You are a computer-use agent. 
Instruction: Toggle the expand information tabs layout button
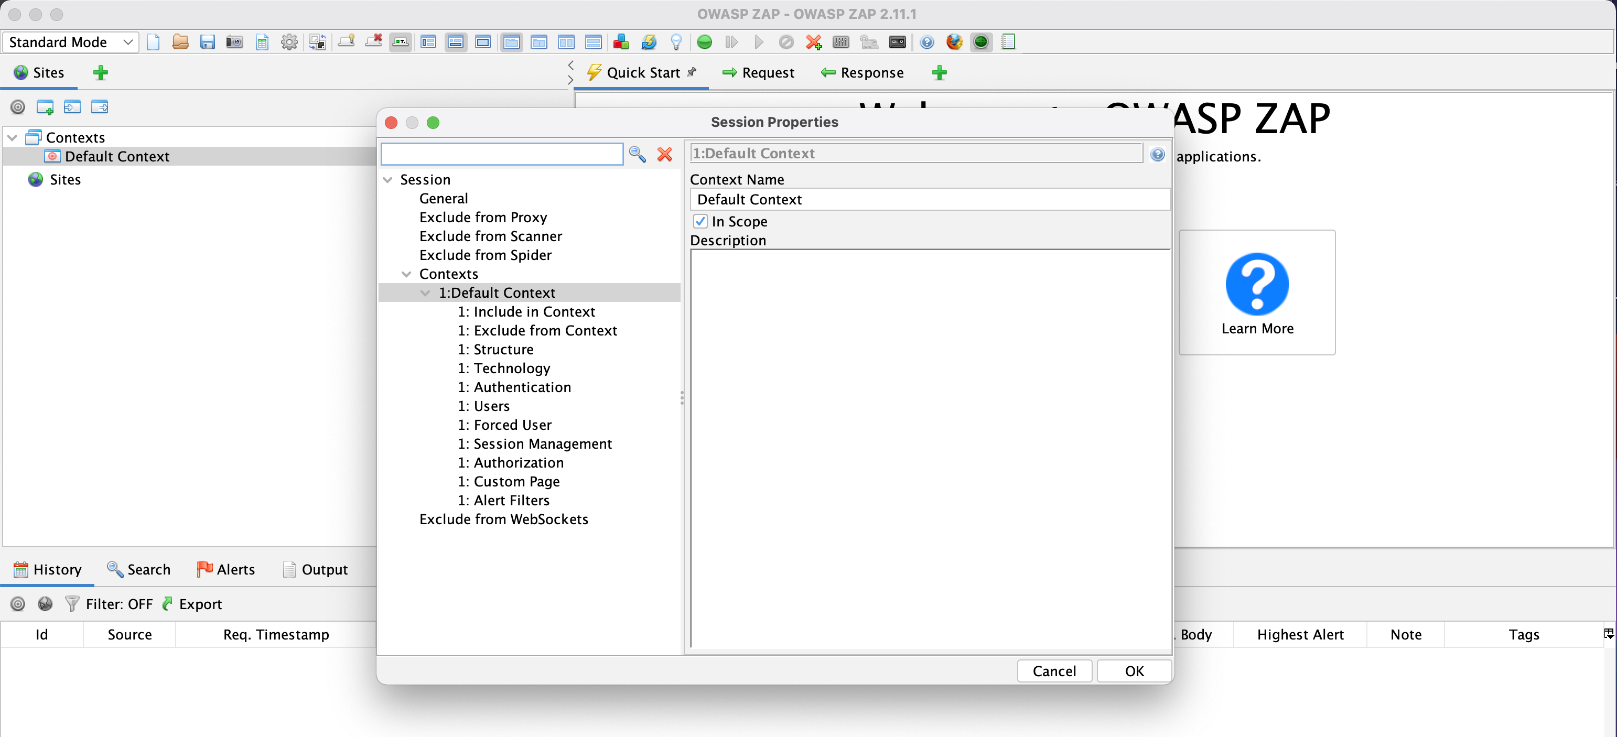pos(456,42)
